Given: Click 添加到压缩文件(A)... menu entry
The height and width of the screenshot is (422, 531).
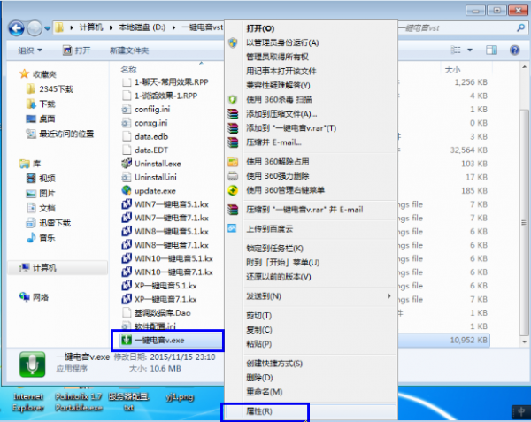Looking at the screenshot, I should (x=281, y=114).
